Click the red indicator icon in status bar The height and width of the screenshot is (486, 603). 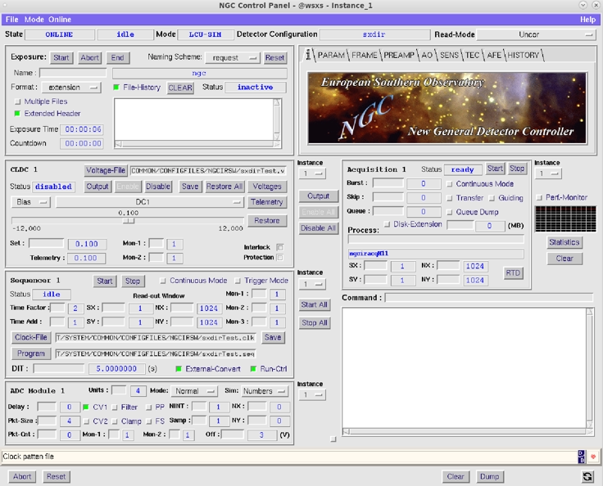[x=593, y=456]
